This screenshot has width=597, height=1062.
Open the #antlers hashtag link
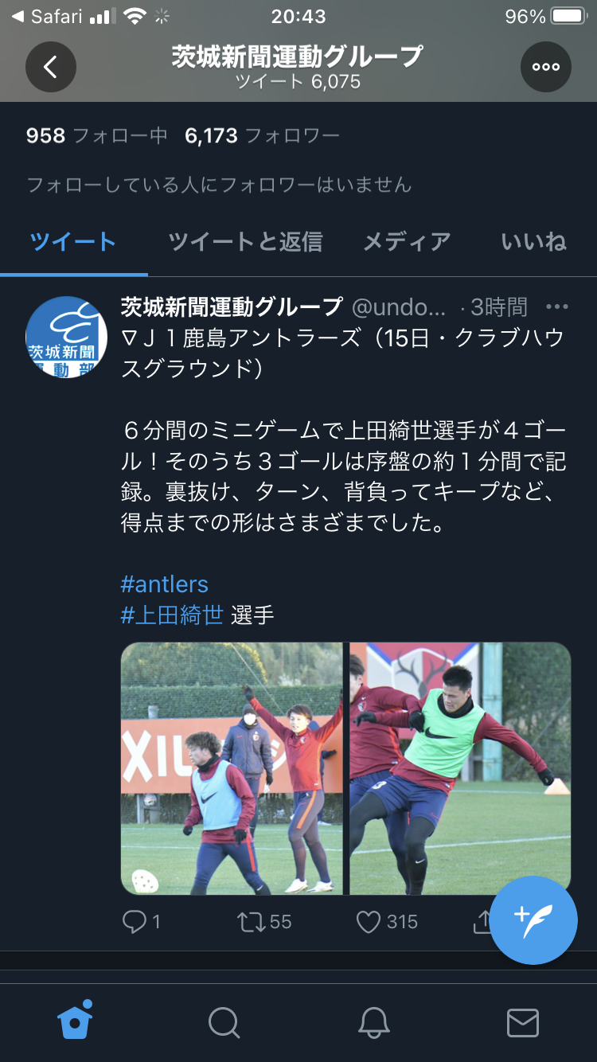coord(165,584)
